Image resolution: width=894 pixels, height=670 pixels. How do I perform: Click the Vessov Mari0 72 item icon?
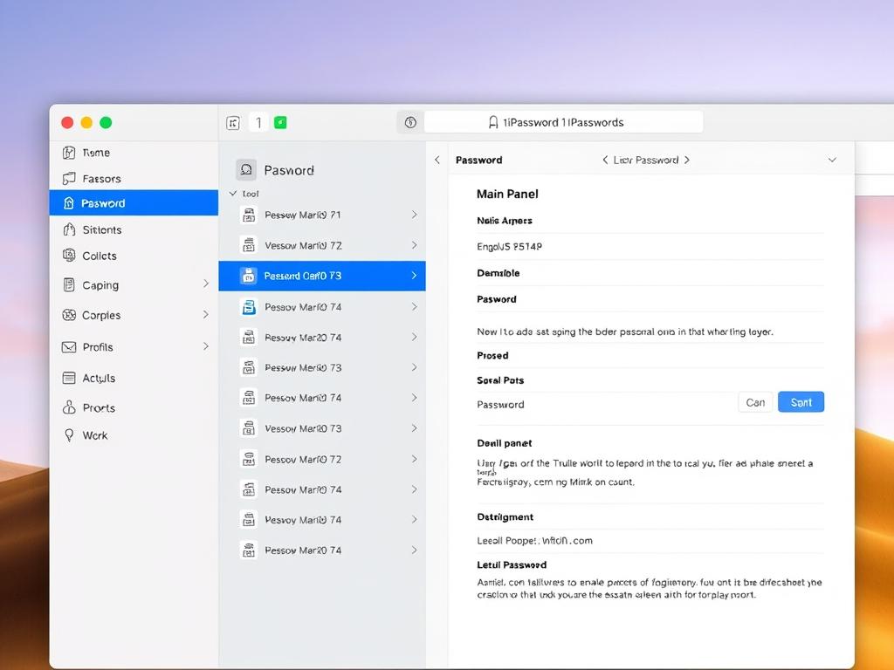click(x=249, y=245)
